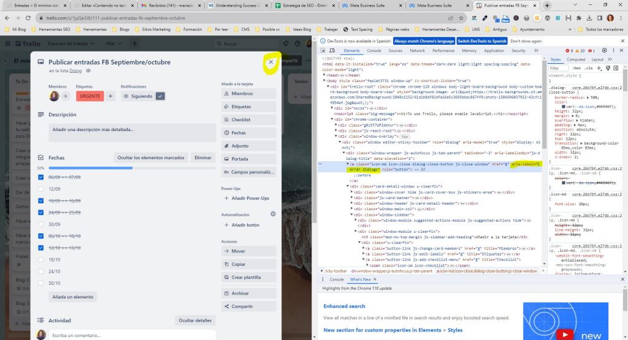Add a label with plus beside URGENTE
This screenshot has height=340, width=628.
pos(110,96)
